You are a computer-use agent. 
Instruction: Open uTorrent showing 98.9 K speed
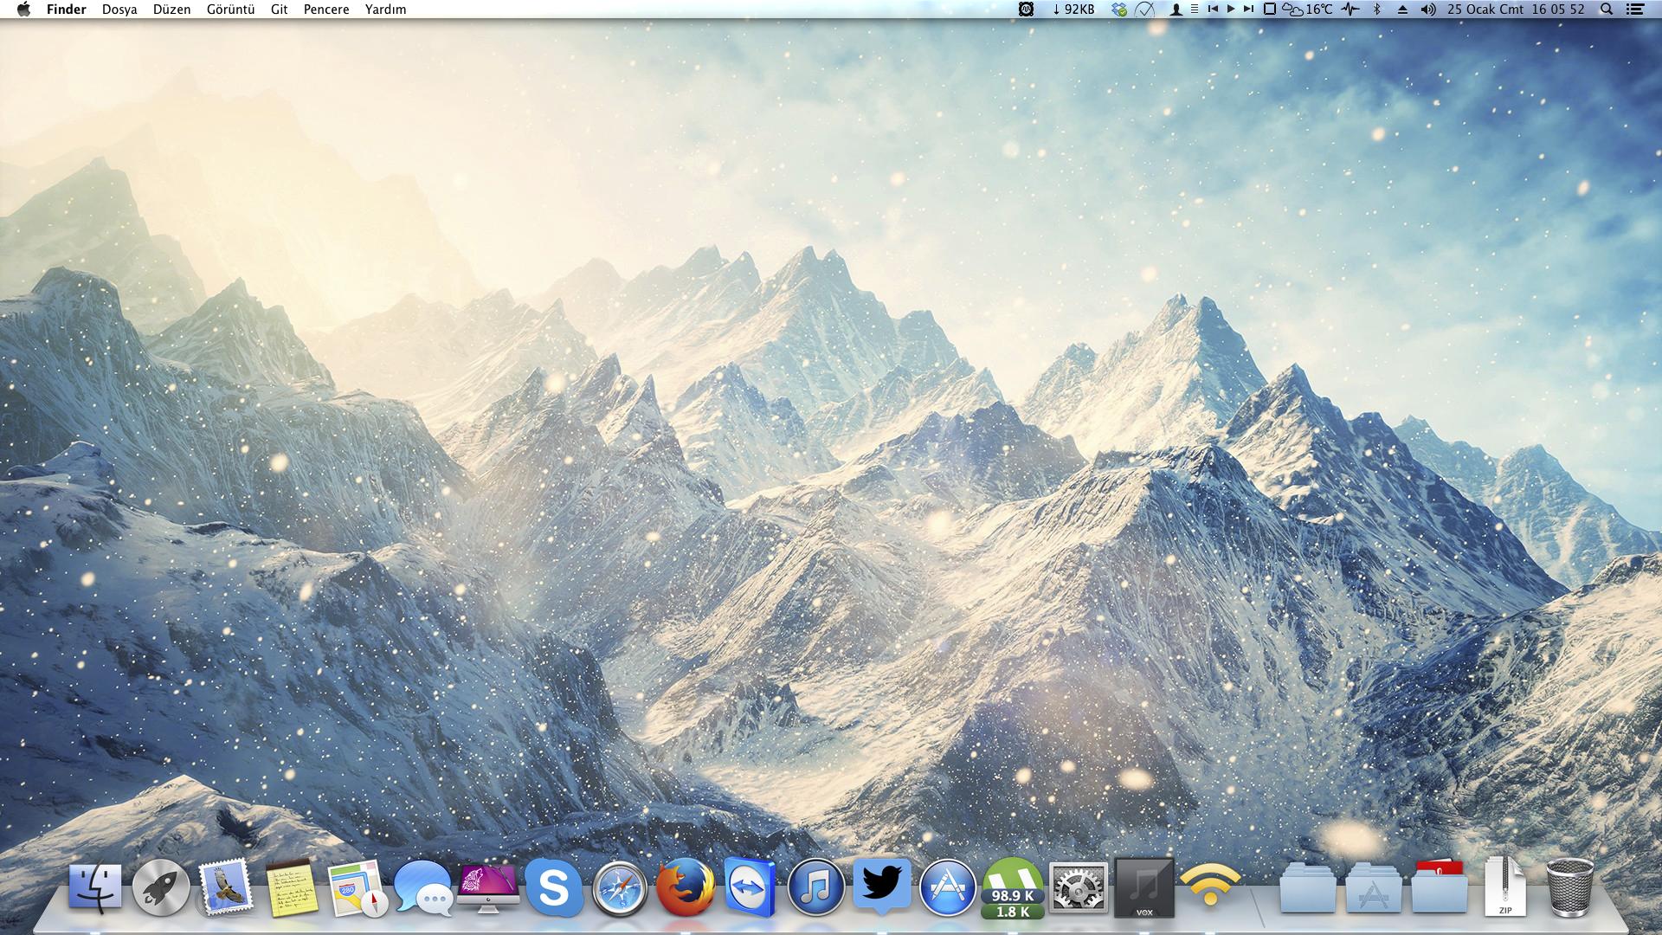pyautogui.click(x=1013, y=888)
